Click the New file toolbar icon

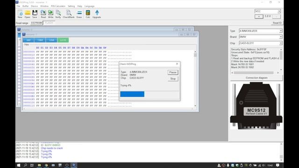(x=20, y=14)
